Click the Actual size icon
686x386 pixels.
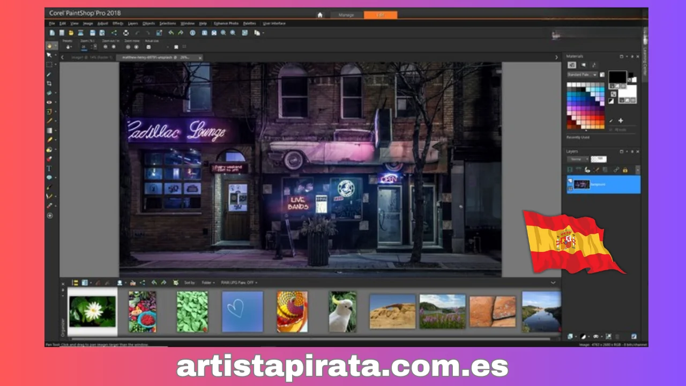(148, 47)
